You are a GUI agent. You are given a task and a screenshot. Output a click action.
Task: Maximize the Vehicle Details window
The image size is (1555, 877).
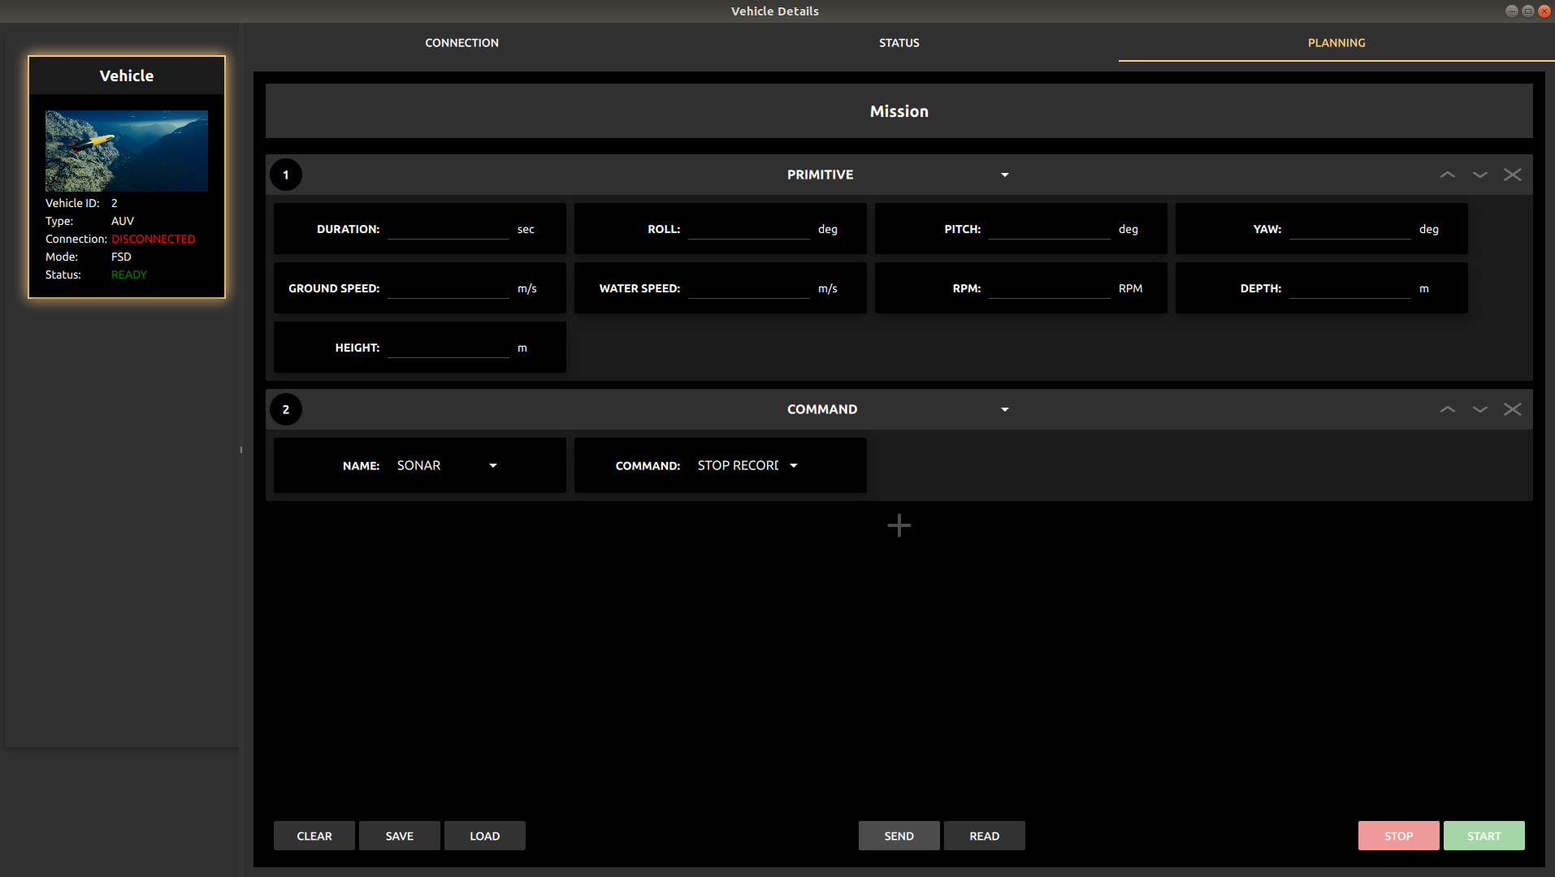pos(1527,11)
